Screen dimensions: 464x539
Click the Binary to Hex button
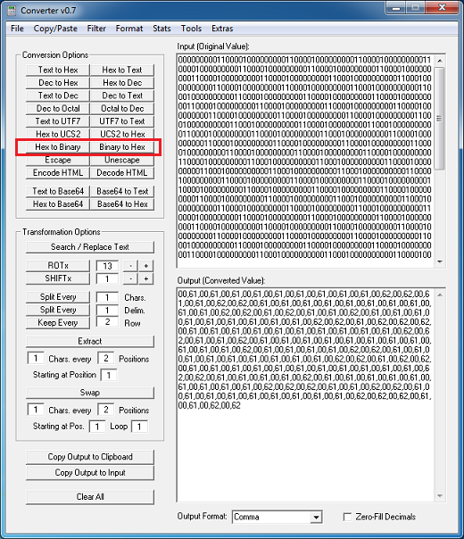pos(122,147)
